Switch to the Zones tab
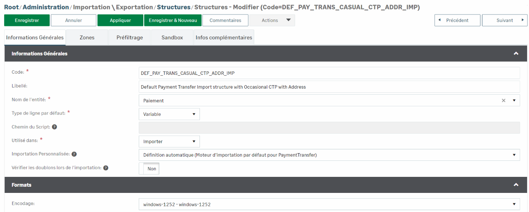 pyautogui.click(x=87, y=38)
